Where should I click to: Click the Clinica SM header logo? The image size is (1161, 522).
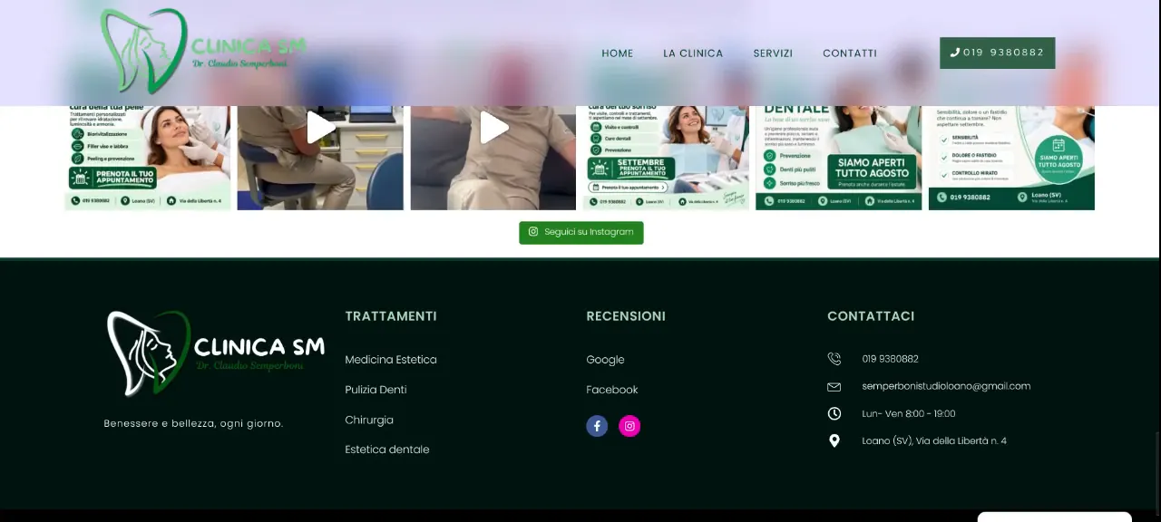pos(203,52)
